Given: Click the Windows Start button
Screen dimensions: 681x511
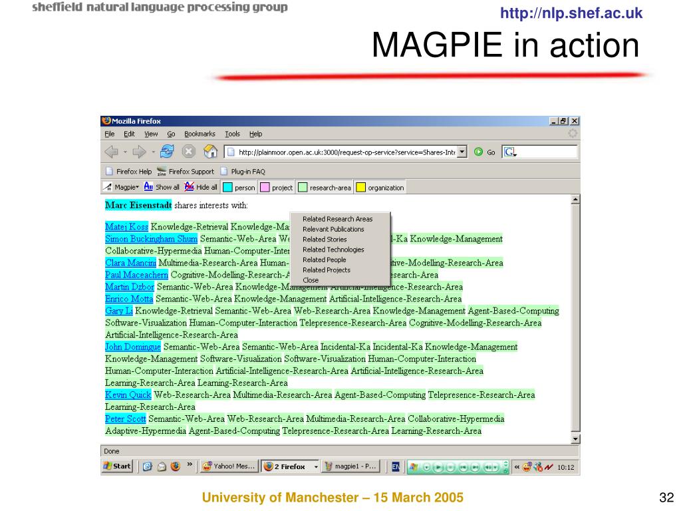Looking at the screenshot, I should pyautogui.click(x=117, y=466).
